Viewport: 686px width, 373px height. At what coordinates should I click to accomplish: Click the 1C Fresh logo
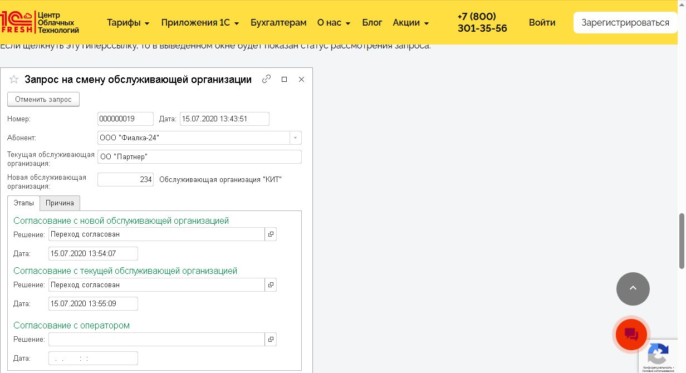click(40, 22)
